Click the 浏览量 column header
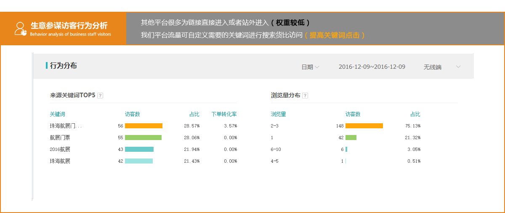The image size is (505, 213). (x=278, y=114)
